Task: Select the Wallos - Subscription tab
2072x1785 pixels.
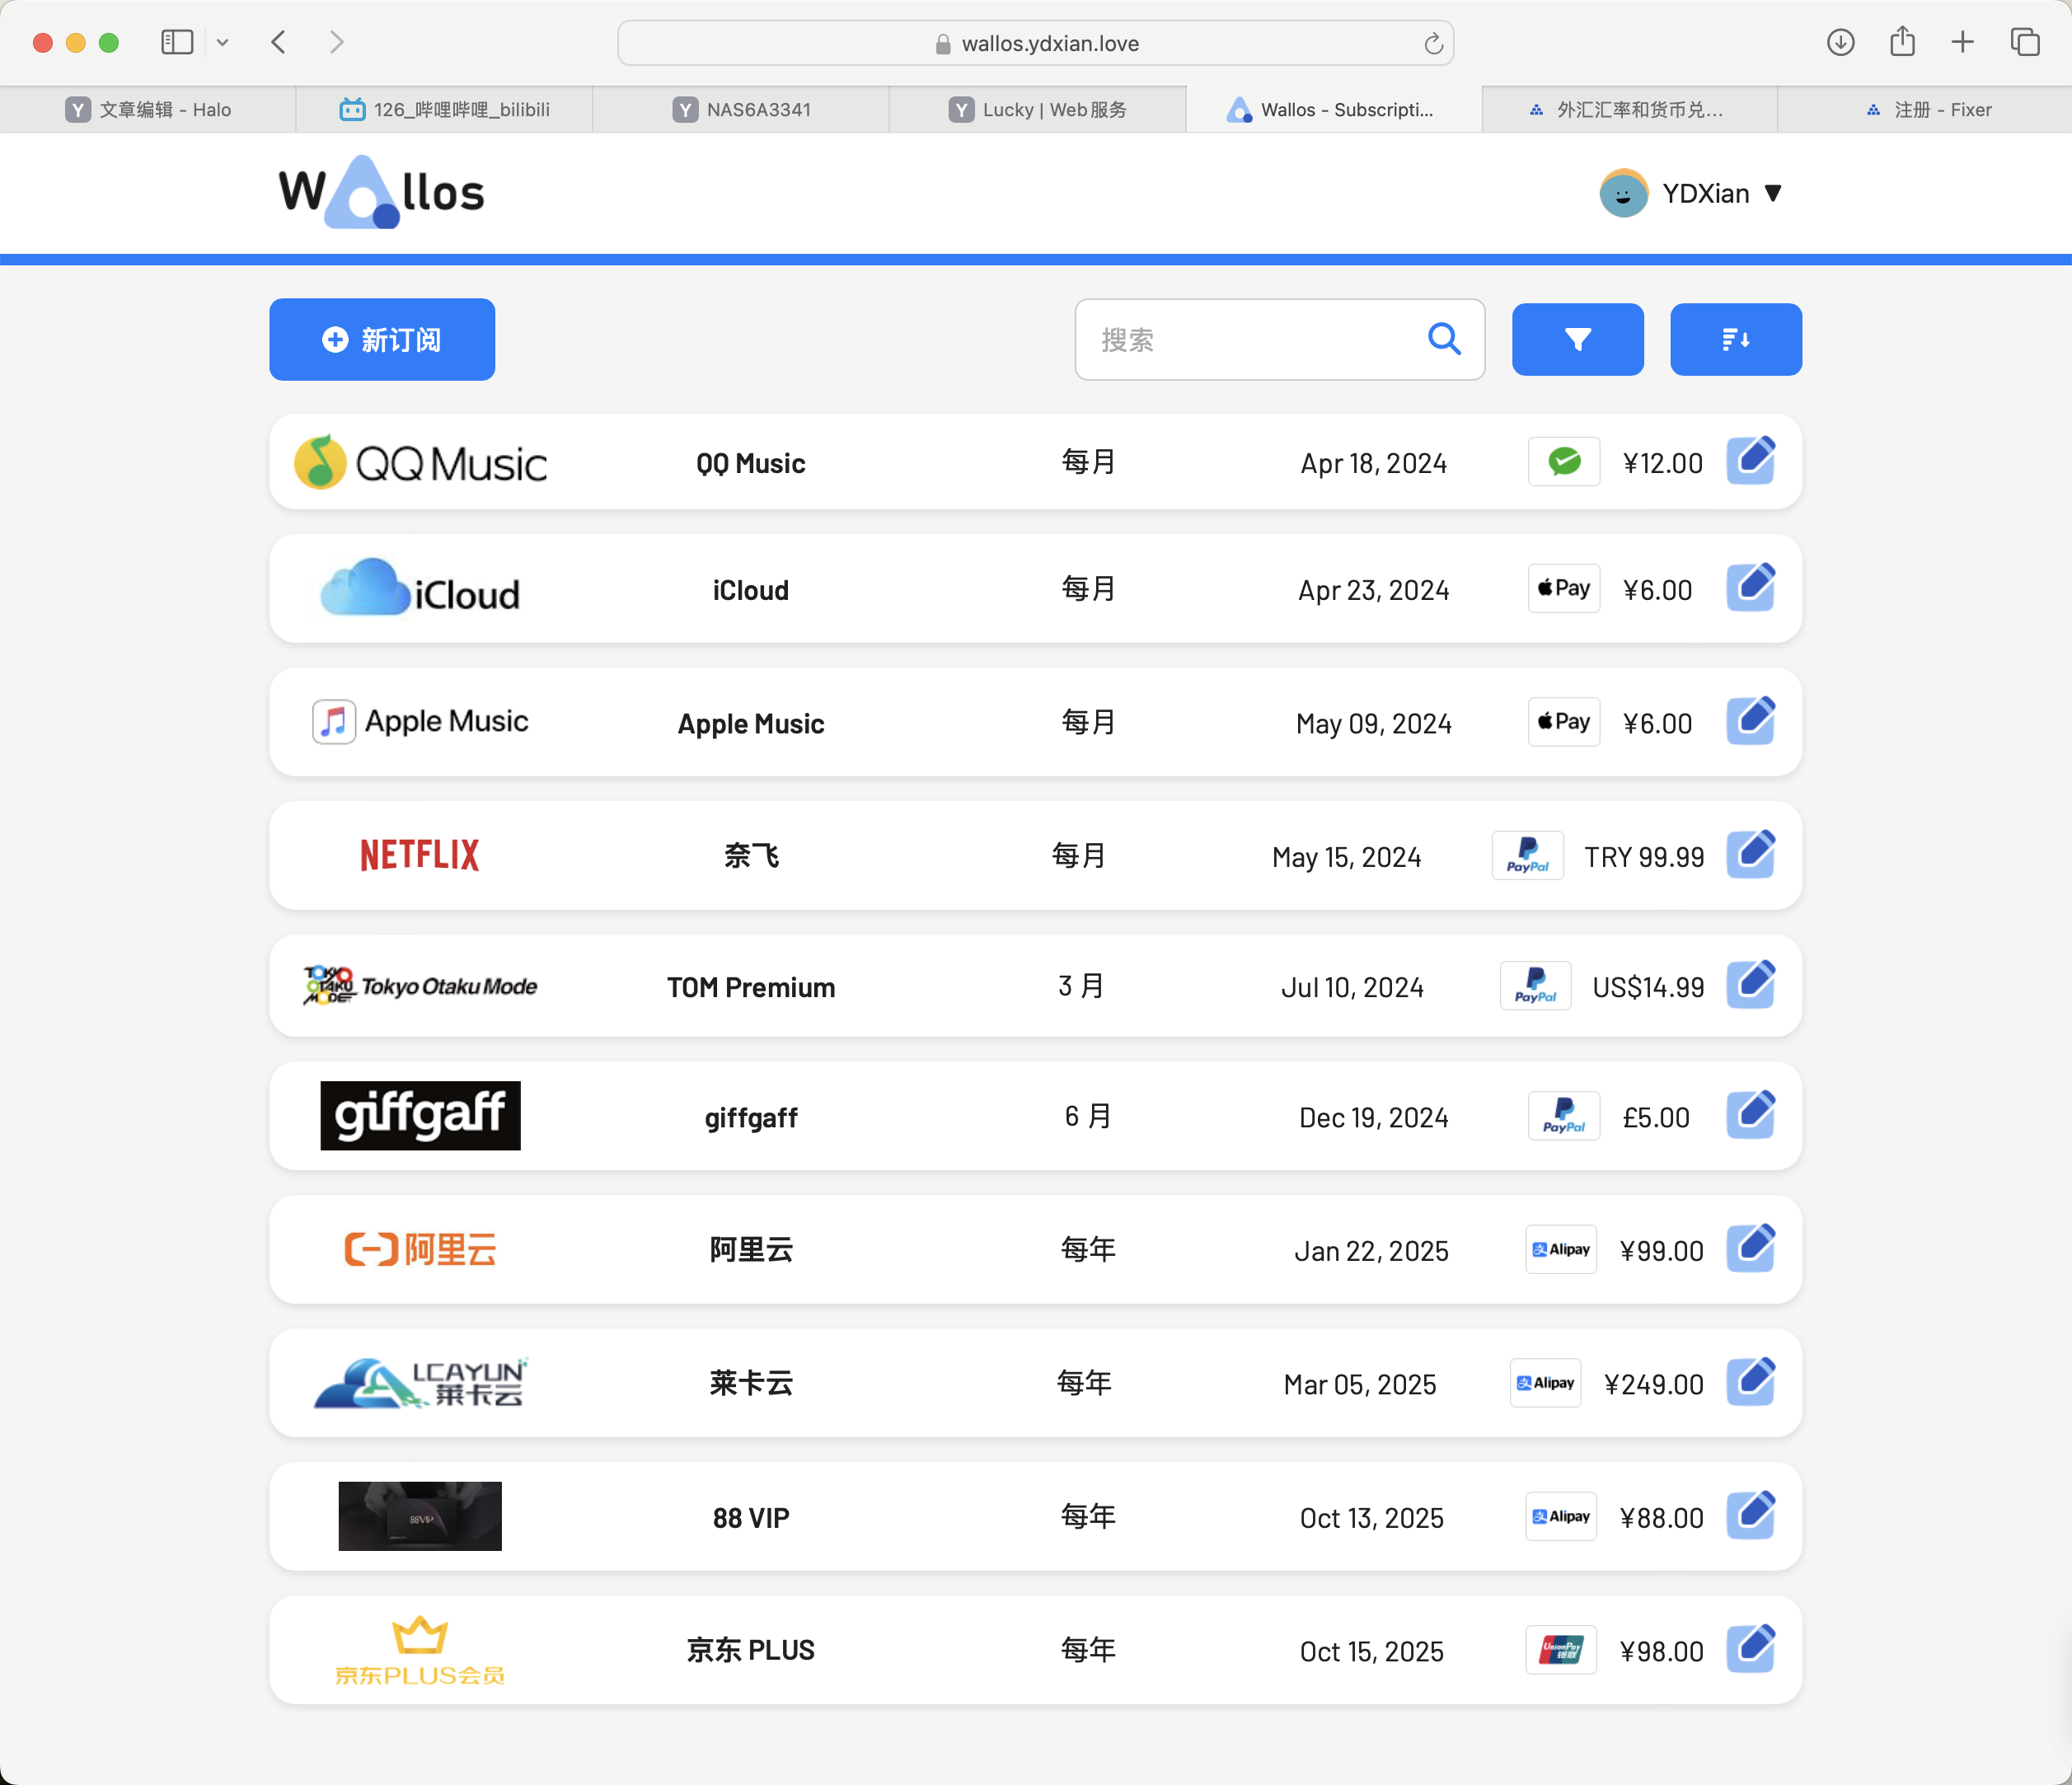Action: pyautogui.click(x=1334, y=110)
